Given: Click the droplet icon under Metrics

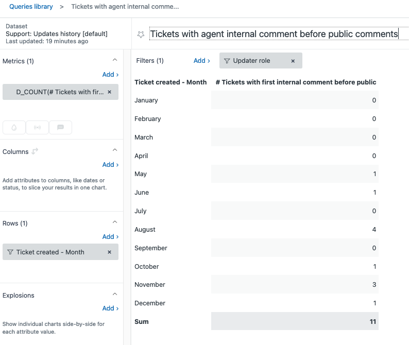Looking at the screenshot, I should (x=13, y=127).
